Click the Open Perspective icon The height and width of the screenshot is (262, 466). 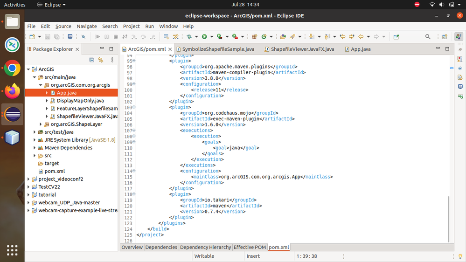click(445, 37)
